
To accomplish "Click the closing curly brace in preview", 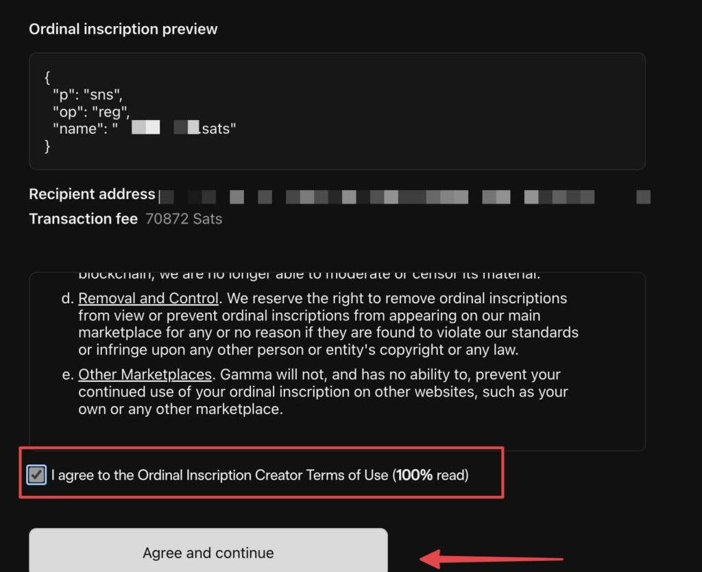I will point(47,145).
